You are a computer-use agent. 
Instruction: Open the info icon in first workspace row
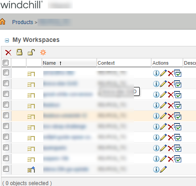(x=156, y=73)
